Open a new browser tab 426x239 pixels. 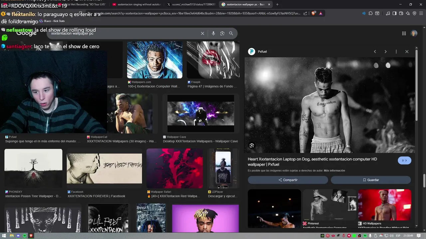point(277,4)
